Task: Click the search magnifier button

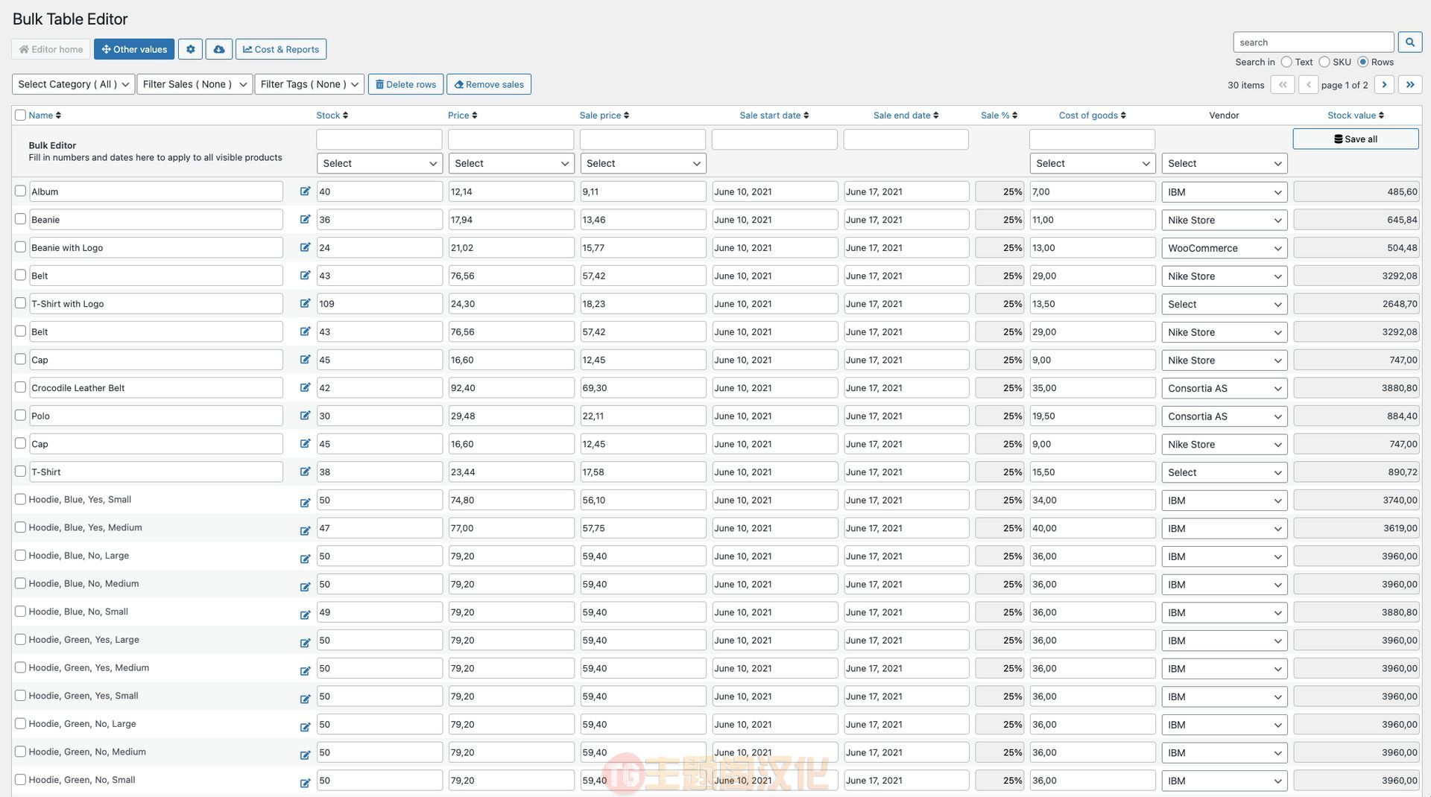Action: 1409,42
